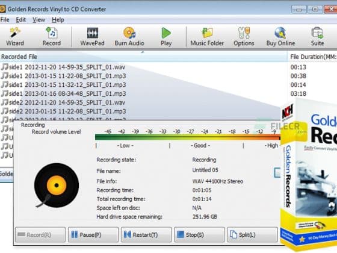
Task: Click the music note icon of side1 2013-01-16 mp3
Action: [5, 93]
